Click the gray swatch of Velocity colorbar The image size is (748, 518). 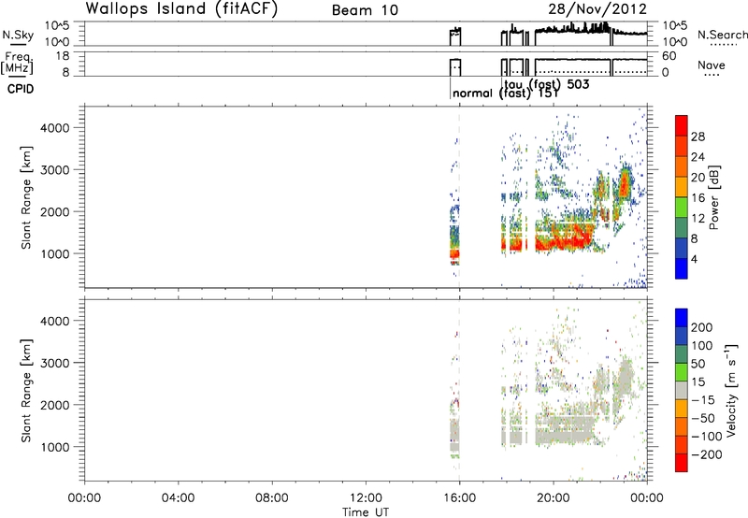682,390
